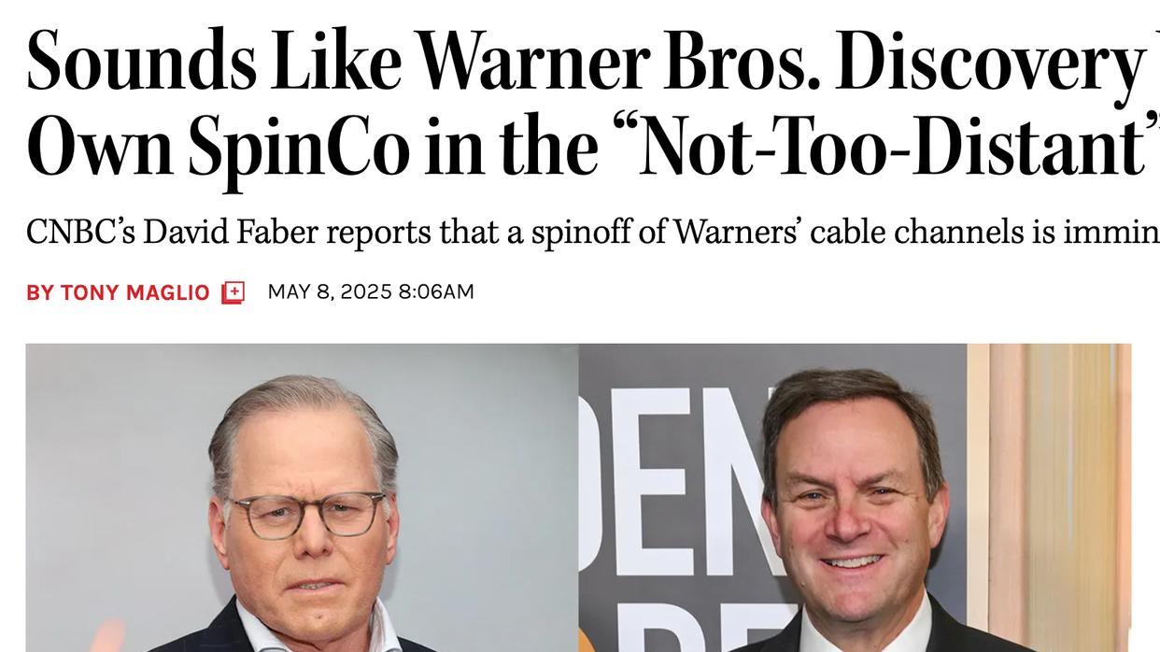This screenshot has height=652, width=1160.
Task: Click the word 'BY' in the byline
Action: coord(40,292)
